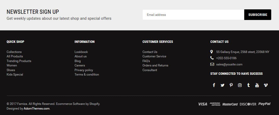Open the Vimeo social icon
The height and width of the screenshot is (115, 279).
tap(266, 85)
